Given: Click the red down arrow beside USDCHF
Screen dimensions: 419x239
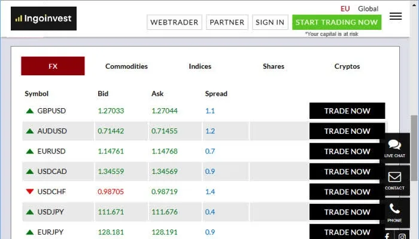Looking at the screenshot, I should 29,192.
